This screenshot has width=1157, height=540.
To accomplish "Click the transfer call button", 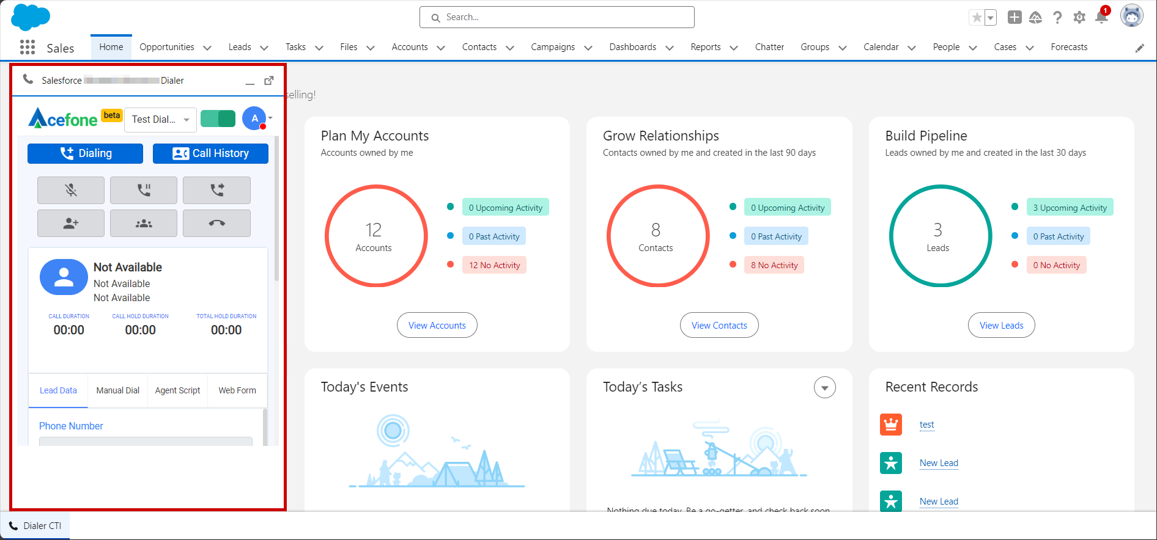I will tap(216, 190).
